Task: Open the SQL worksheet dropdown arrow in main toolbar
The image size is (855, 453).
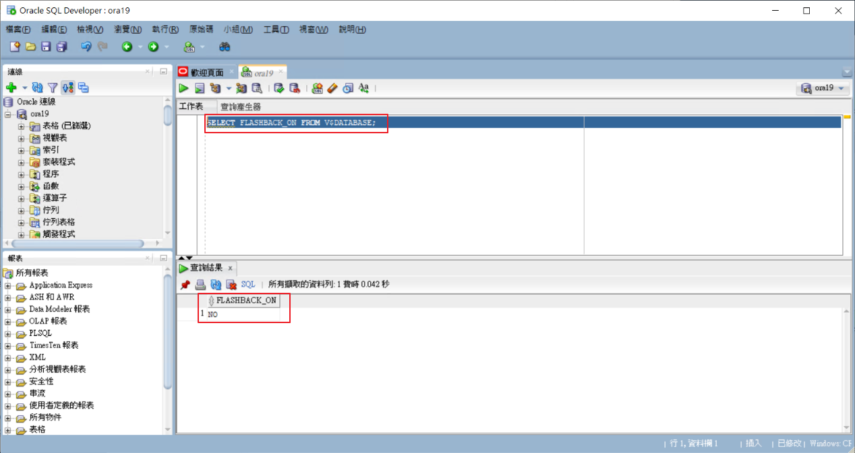Action: coord(202,47)
